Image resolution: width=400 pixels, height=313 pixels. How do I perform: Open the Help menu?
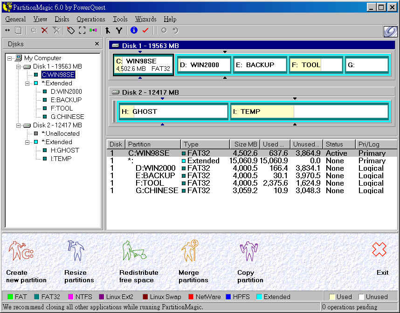pos(170,19)
